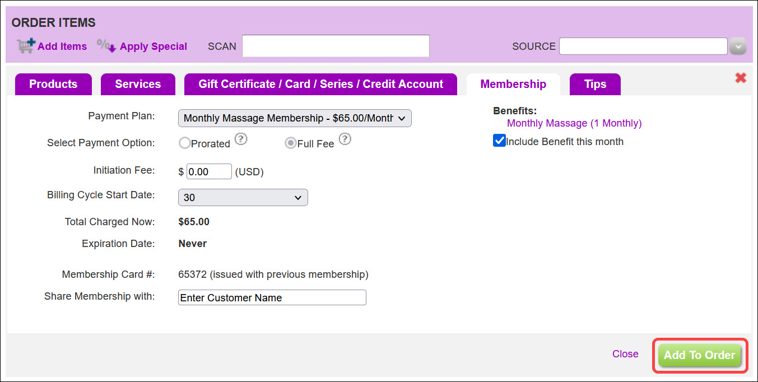Click the Close link
Image resolution: width=758 pixels, height=382 pixels.
pos(625,353)
